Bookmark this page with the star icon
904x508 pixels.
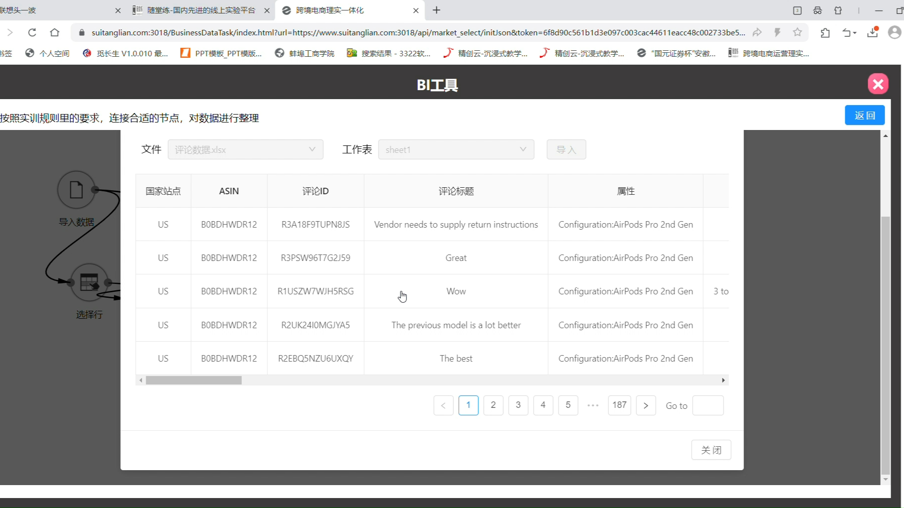coord(797,32)
